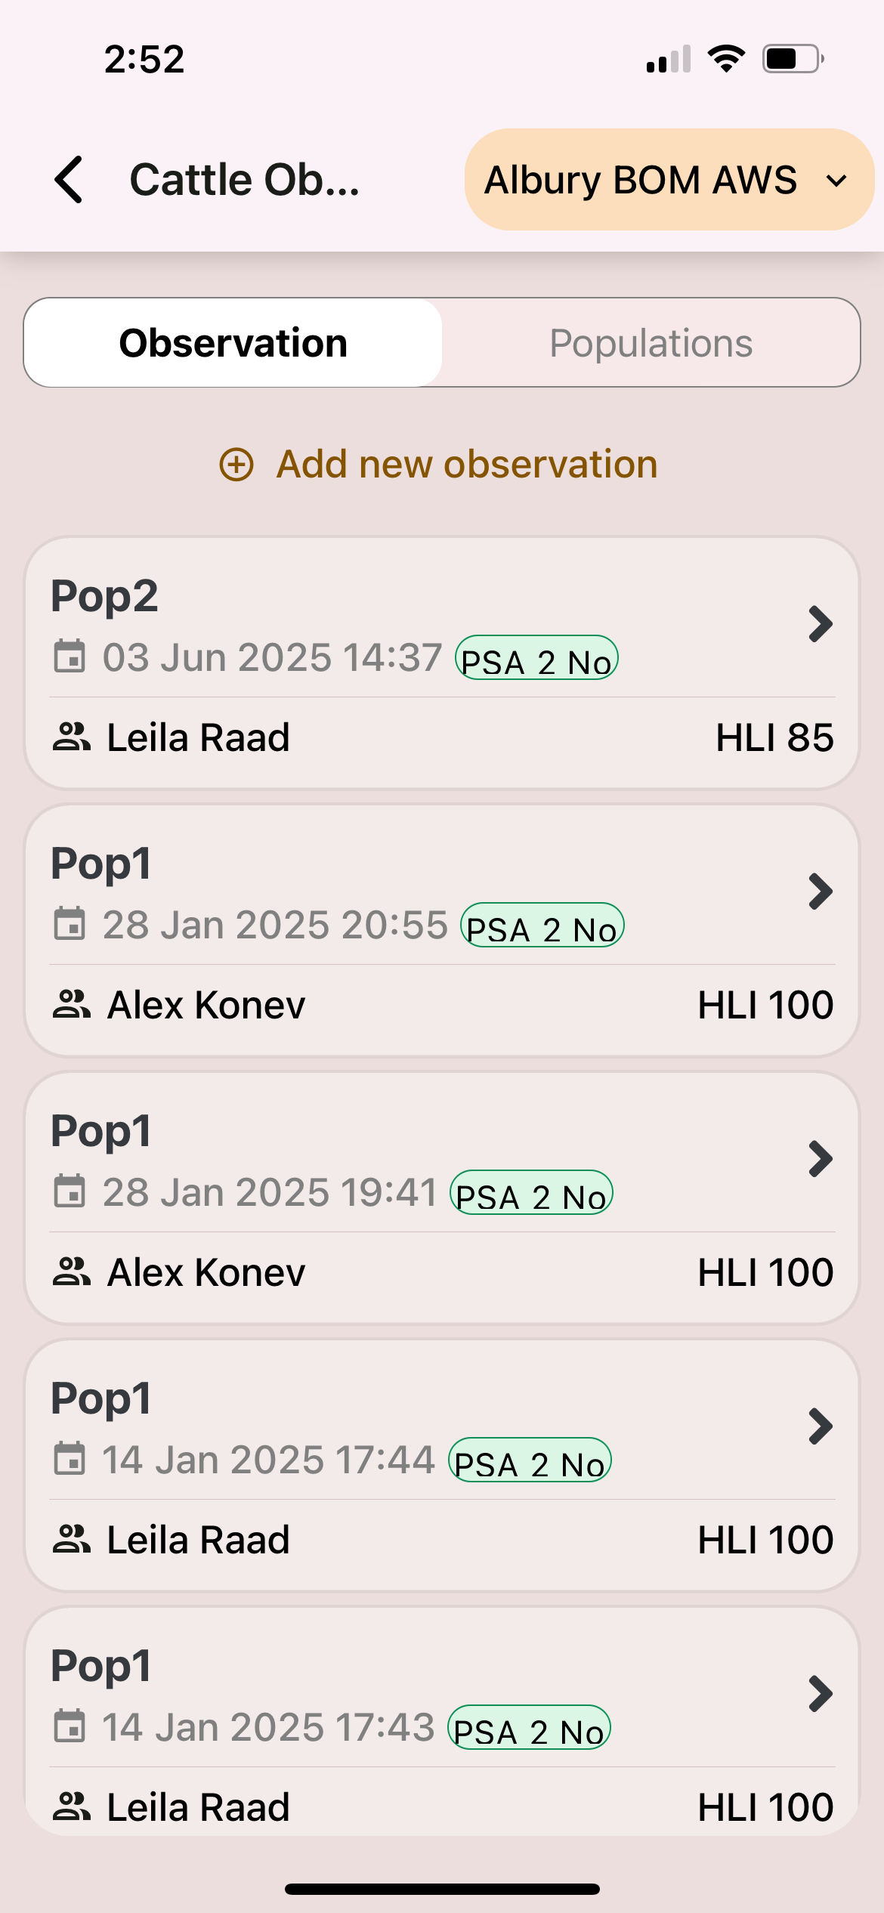
Task: Tap HLI 85 value on Pop2 card
Action: [774, 737]
